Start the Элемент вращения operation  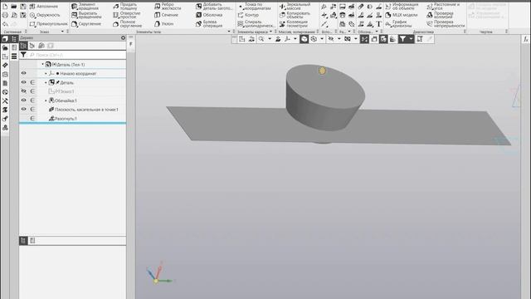pyautogui.click(x=85, y=7)
